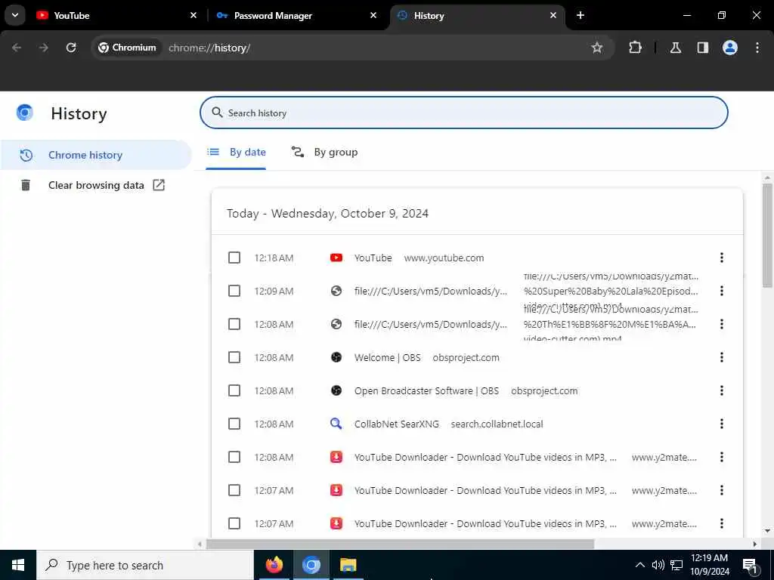Switch to the YouTube tab
This screenshot has height=580, width=774.
[x=116, y=15]
